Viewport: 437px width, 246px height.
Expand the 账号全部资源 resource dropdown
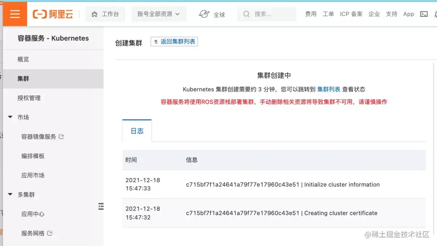pyautogui.click(x=159, y=14)
